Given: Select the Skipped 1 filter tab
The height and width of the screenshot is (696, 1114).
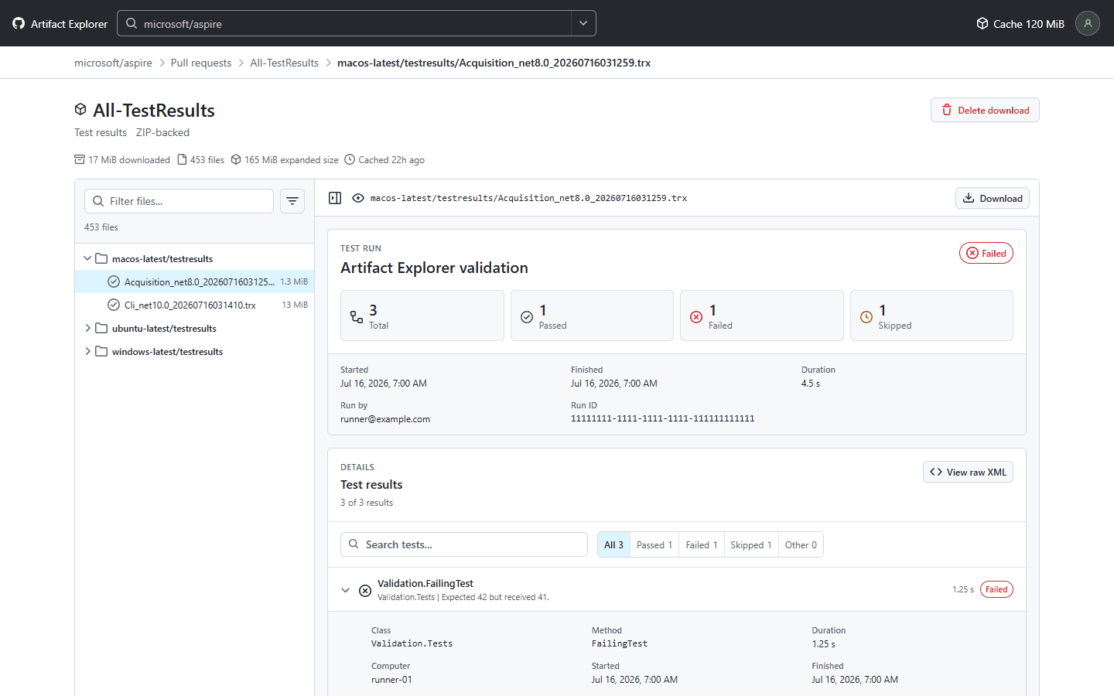Looking at the screenshot, I should (751, 544).
